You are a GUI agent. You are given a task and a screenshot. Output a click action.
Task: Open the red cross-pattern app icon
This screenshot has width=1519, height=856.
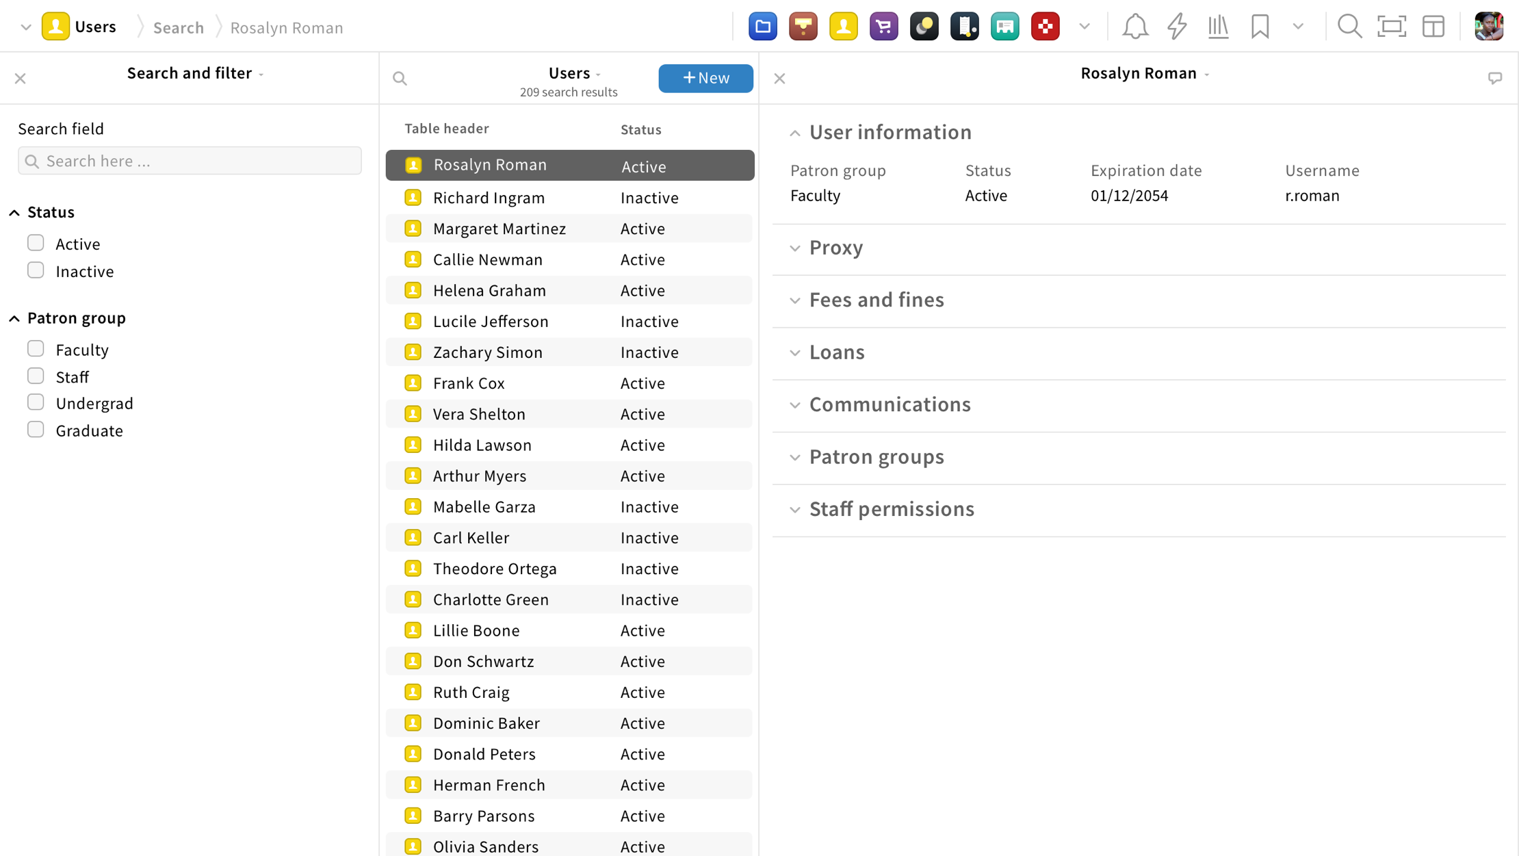pos(1045,27)
